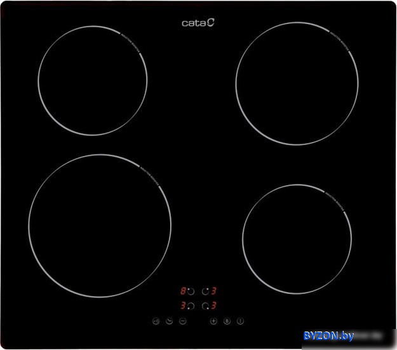
Task: Click the large top-right cooking zone
Action: 297,84
